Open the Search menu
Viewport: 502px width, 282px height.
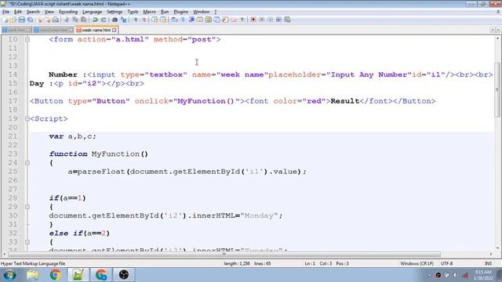(x=33, y=12)
